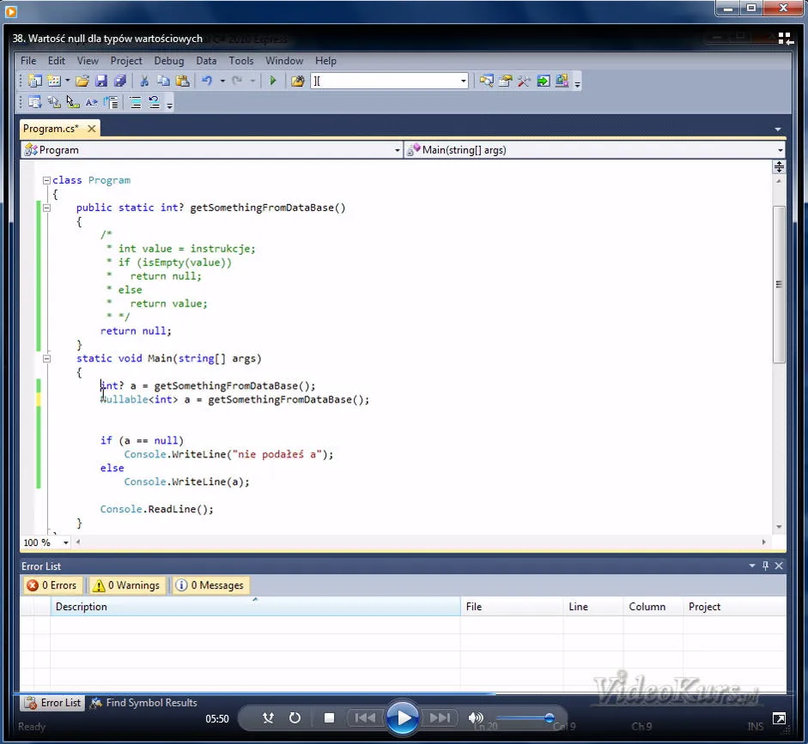Screen dimensions: 808x744
Task: Click the Extension Manager toolbar icon
Action: (562, 81)
